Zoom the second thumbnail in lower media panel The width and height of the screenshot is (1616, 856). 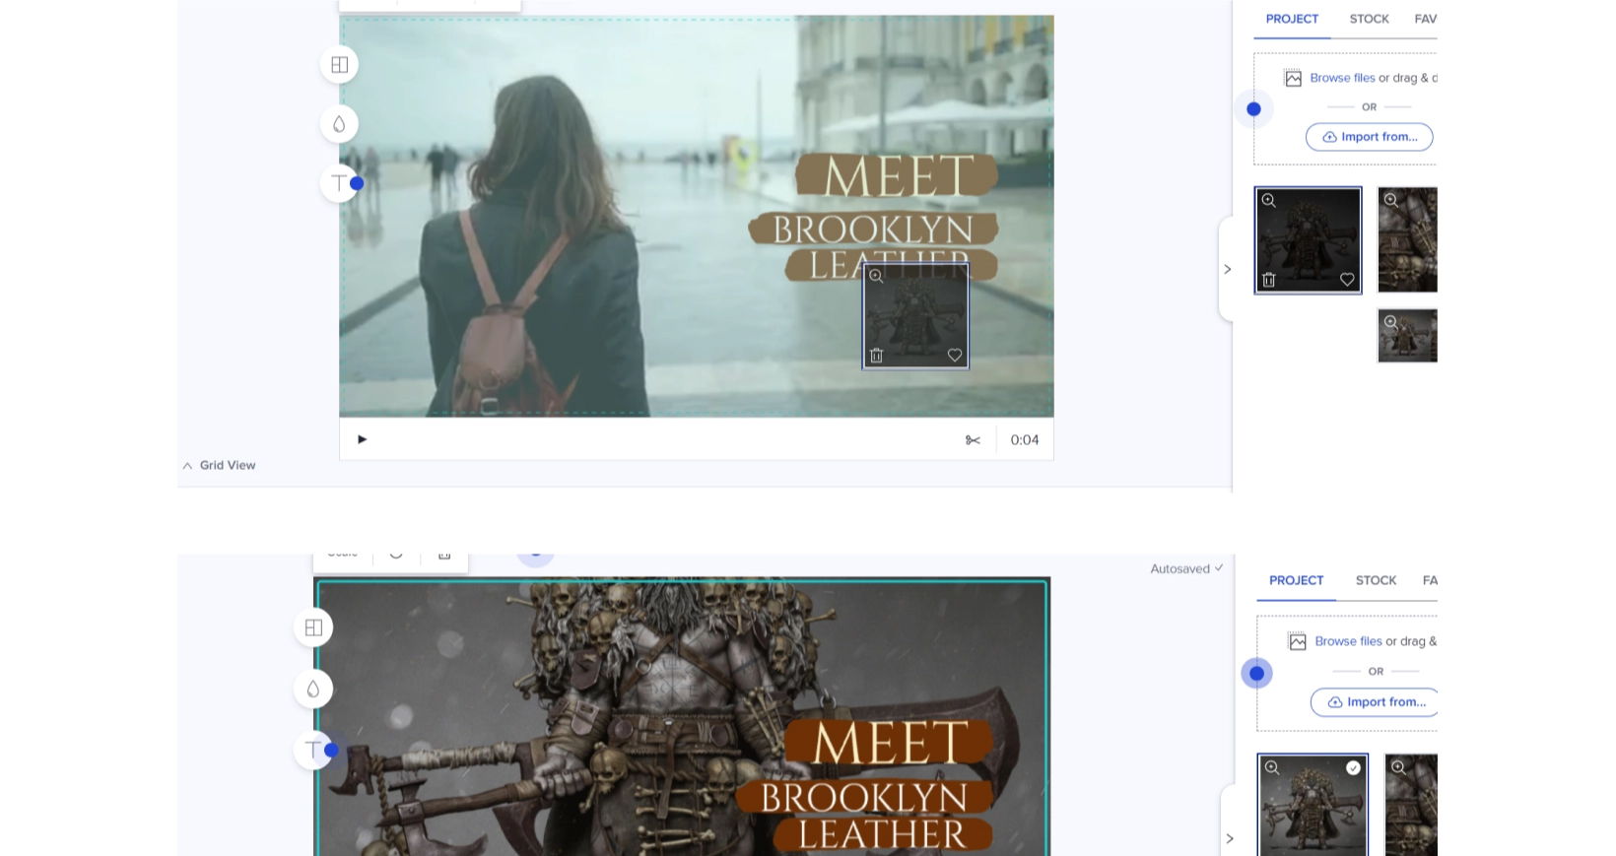coord(1398,767)
